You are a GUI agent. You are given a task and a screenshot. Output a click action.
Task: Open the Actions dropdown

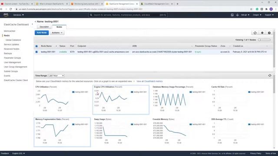pyautogui.click(x=57, y=33)
